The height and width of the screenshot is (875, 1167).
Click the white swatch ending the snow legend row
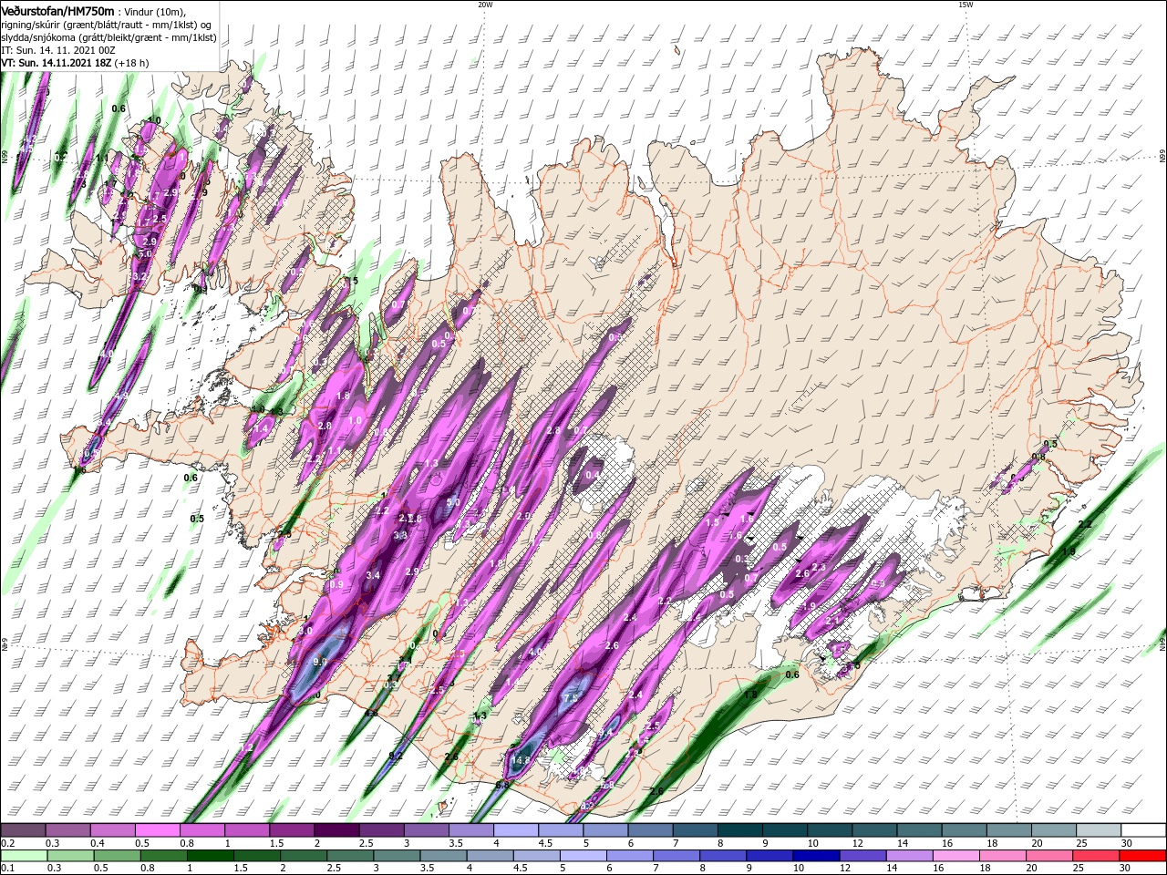tap(1143, 830)
